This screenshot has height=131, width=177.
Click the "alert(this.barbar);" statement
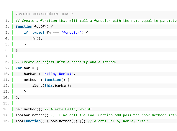click(x=52, y=86)
